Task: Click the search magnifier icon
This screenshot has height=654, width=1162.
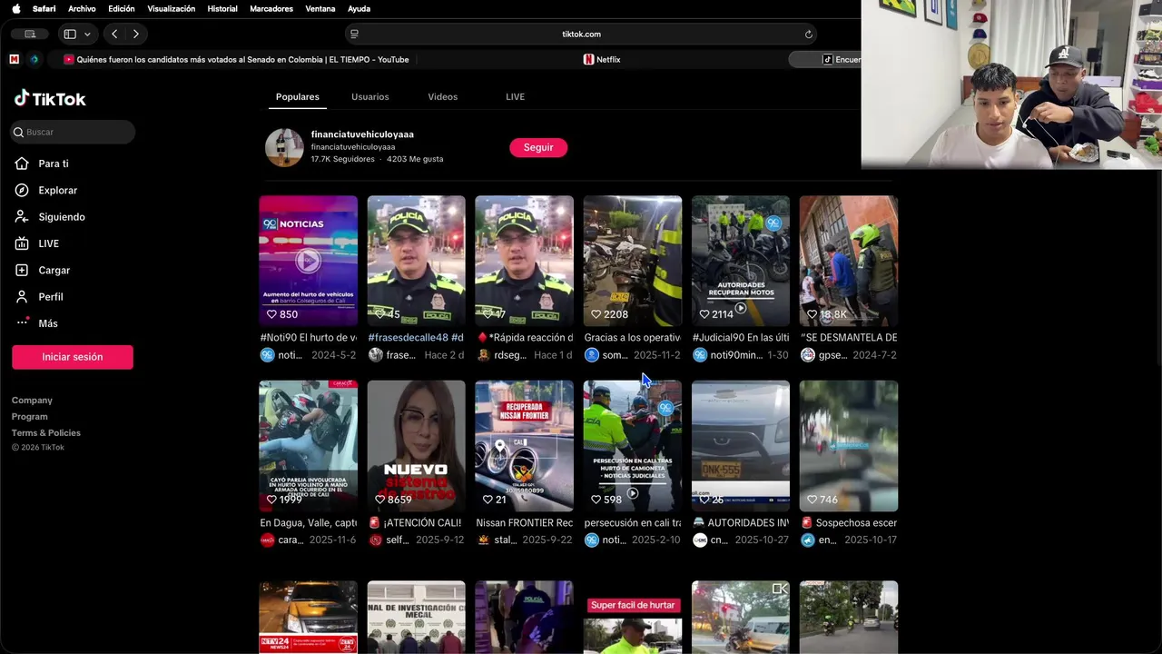Action: [18, 132]
